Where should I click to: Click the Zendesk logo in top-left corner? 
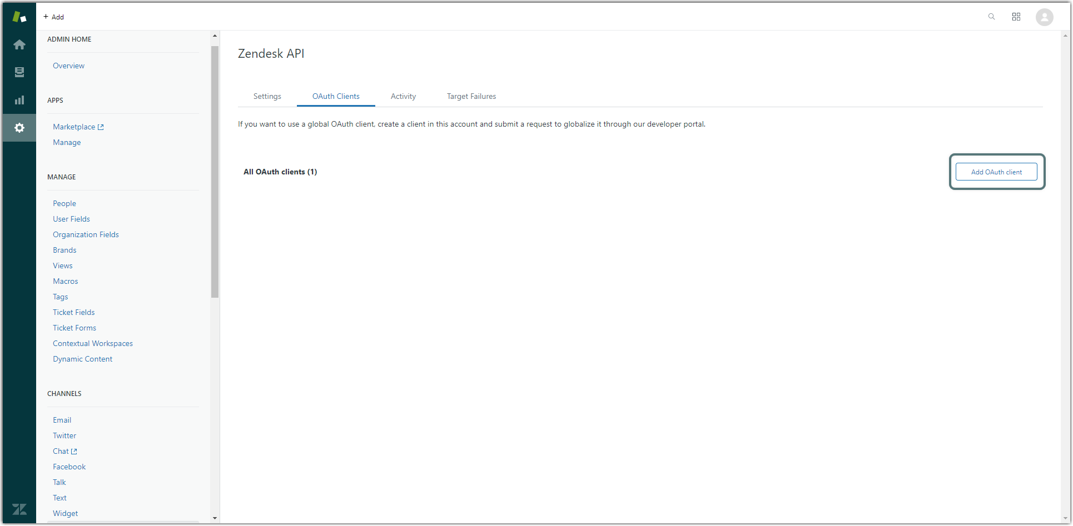pos(19,17)
